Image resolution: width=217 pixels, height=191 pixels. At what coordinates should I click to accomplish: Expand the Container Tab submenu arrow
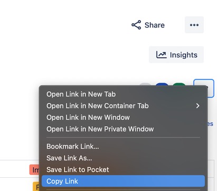pyautogui.click(x=197, y=106)
